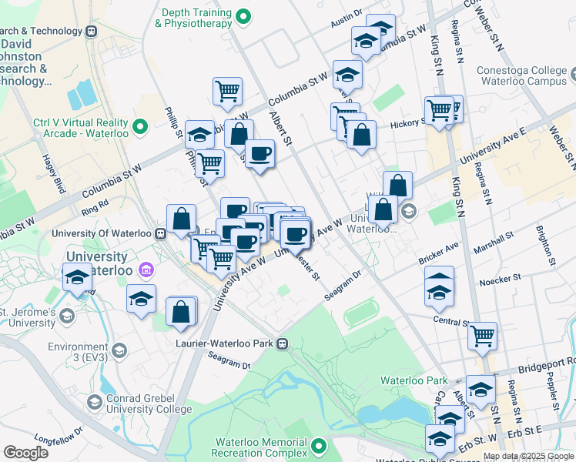Select the Laurier-Waterloo Park transit station icon
576x462 pixels.
point(282,343)
